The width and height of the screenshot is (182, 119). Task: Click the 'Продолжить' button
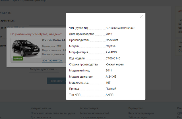(56, 81)
